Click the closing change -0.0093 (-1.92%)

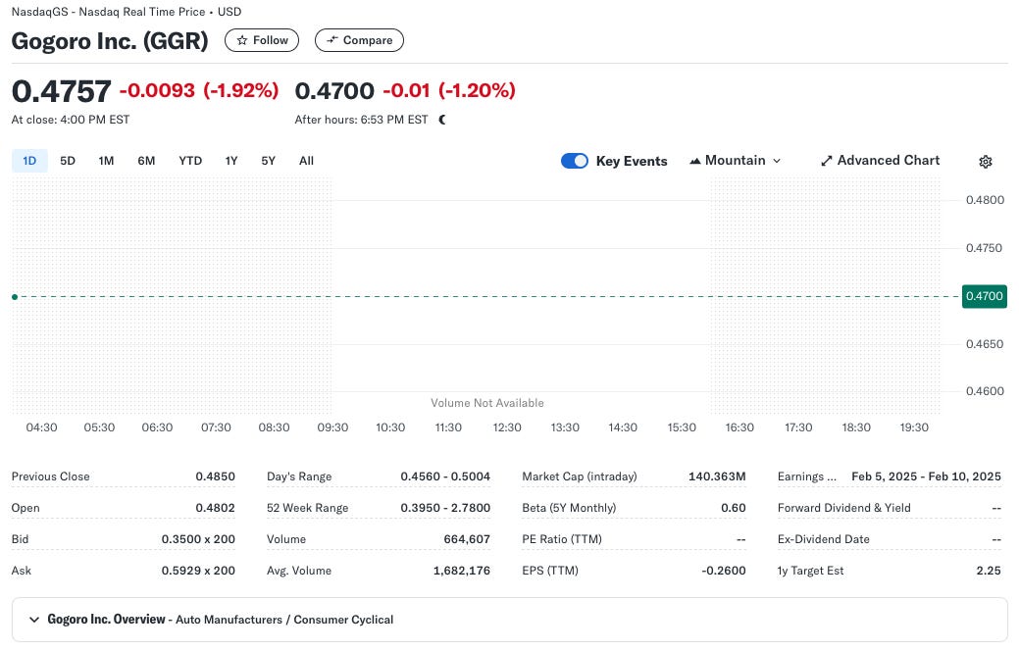click(199, 90)
